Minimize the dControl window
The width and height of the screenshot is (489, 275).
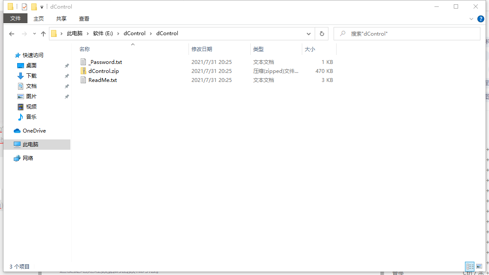coord(437,6)
